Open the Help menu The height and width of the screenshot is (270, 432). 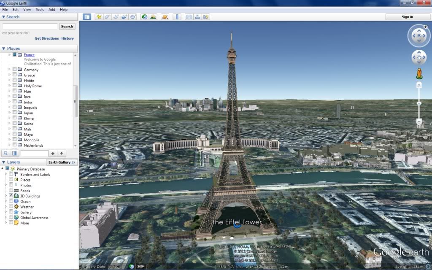(64, 9)
